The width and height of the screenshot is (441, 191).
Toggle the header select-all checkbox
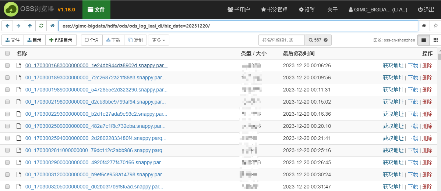pos(7,53)
